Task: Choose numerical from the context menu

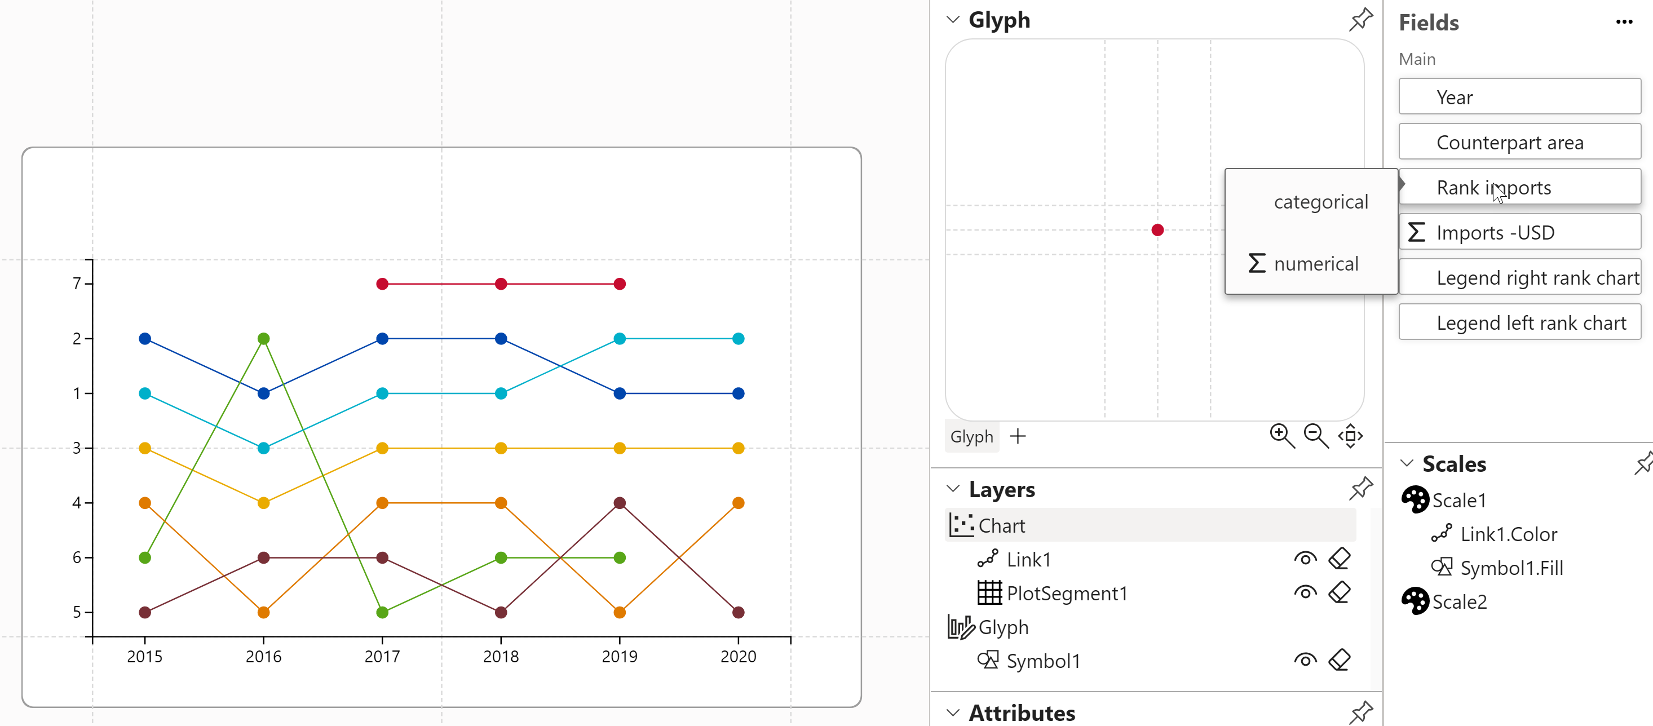Action: 1315,263
